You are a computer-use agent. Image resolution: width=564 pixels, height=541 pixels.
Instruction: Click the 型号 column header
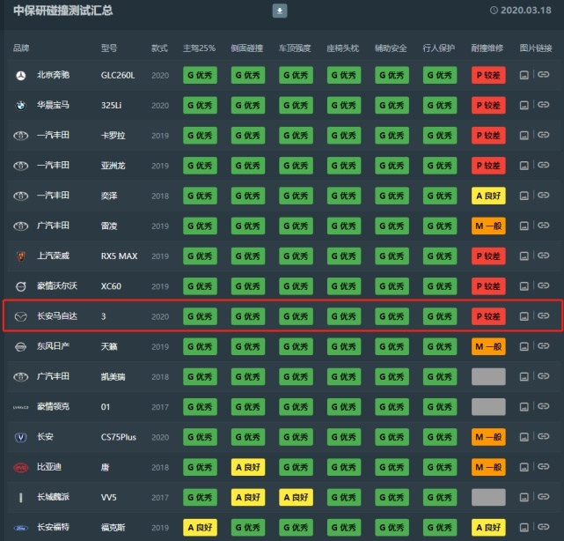pyautogui.click(x=109, y=48)
